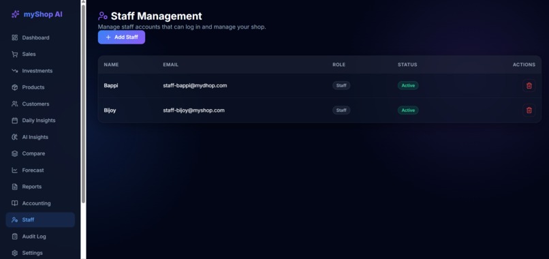Viewport: 549px width, 259px height.
Task: Select Daily Insights in sidebar
Action: point(40,121)
